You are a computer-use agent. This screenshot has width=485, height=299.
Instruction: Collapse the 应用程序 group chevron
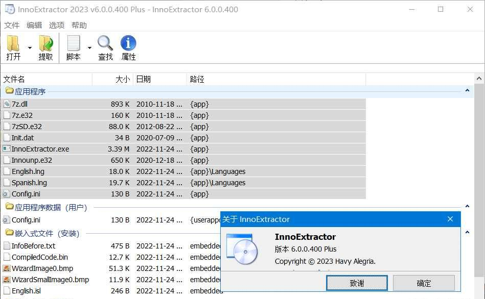pos(468,90)
